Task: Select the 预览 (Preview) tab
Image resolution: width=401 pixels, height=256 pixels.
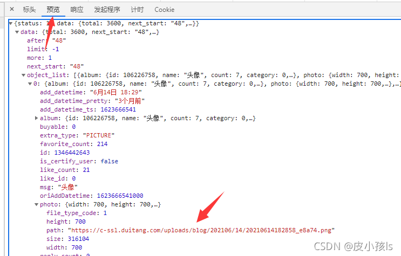Action: pos(53,10)
